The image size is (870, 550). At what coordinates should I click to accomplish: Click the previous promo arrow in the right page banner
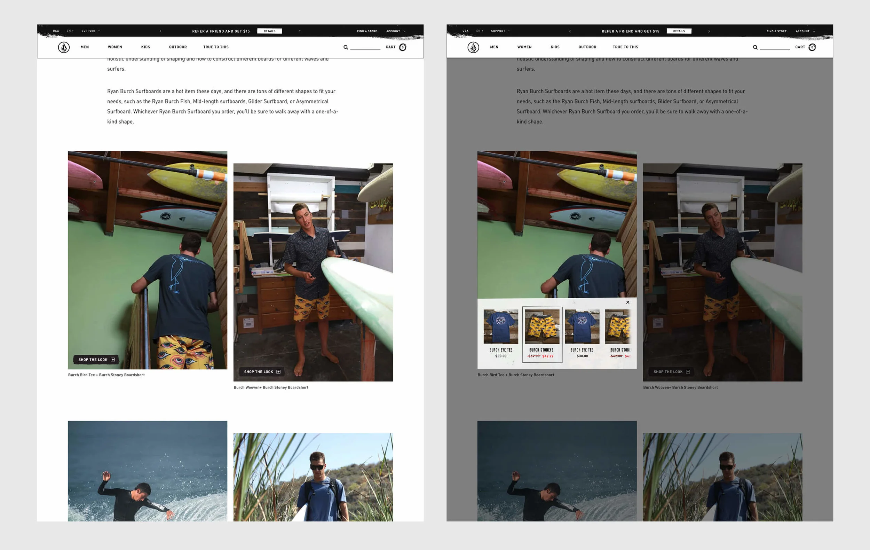[x=570, y=31]
